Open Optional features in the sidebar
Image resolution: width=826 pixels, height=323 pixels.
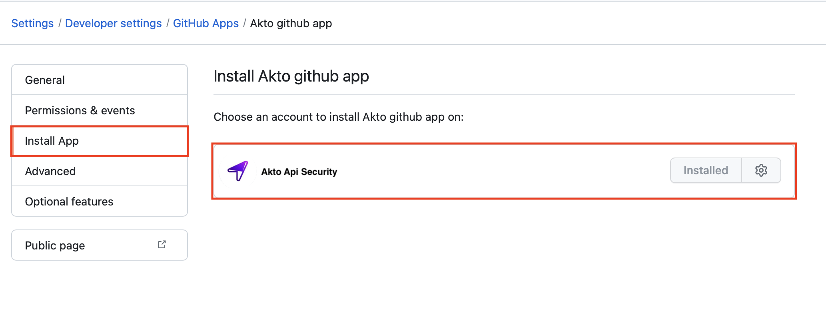tap(69, 201)
